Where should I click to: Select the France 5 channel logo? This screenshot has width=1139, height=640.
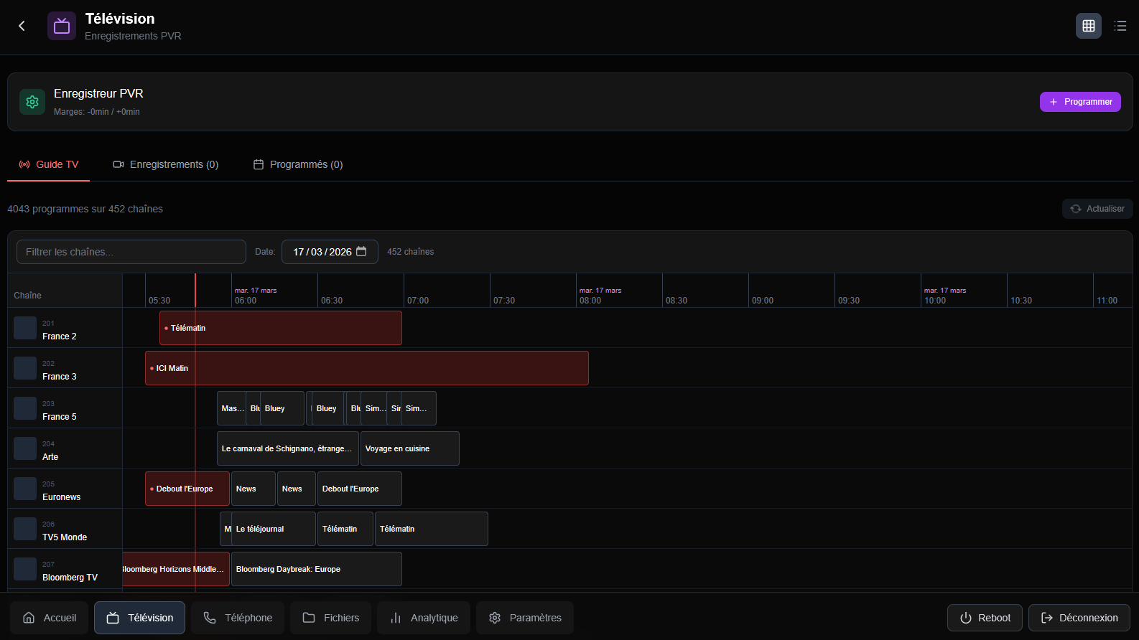25,408
